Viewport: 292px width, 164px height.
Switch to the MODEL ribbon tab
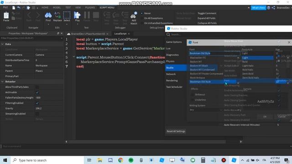pos(57,7)
